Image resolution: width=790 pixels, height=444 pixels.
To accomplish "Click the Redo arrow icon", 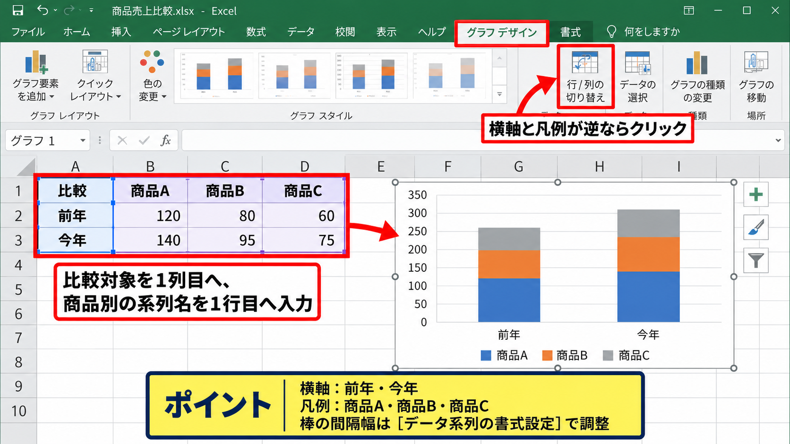I will coord(69,10).
